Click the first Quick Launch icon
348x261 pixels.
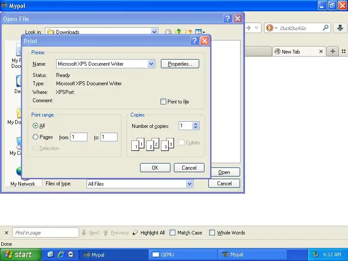pos(50,254)
